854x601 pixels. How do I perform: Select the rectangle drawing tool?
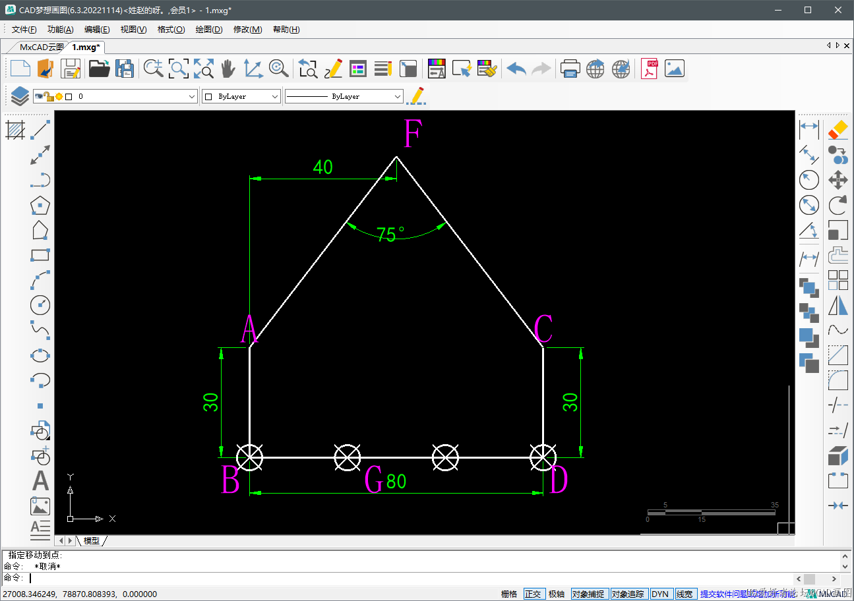pyautogui.click(x=40, y=255)
